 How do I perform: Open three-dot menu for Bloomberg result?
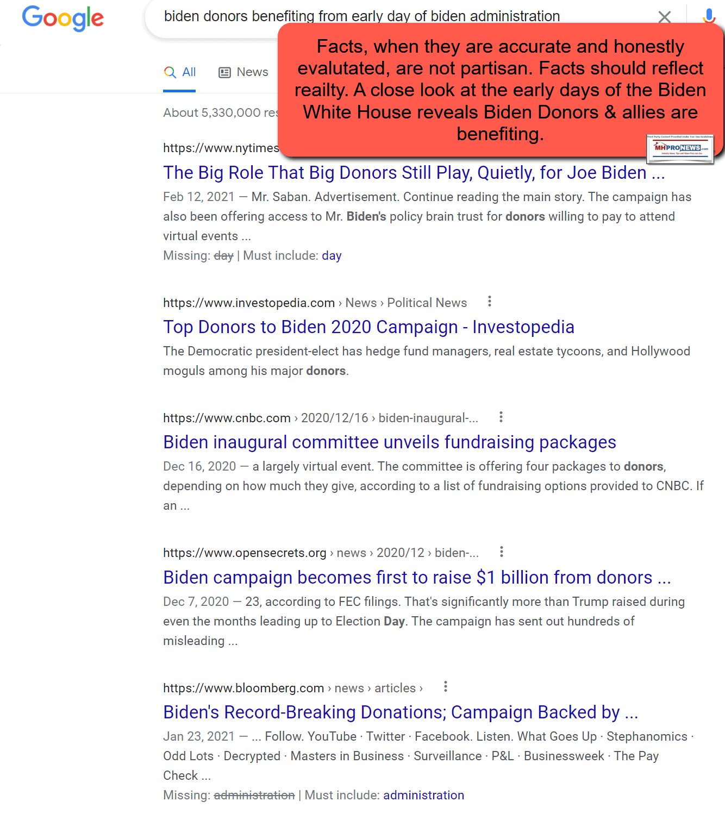pyautogui.click(x=446, y=687)
